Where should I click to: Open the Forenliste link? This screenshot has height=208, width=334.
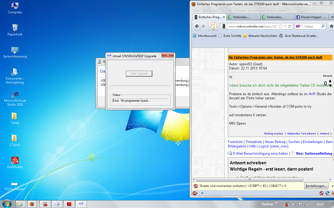(235, 142)
